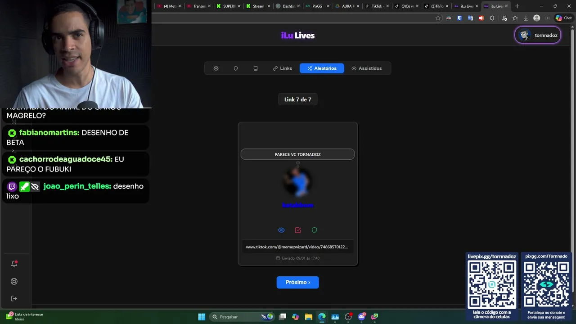576x324 pixels.
Task: Click the livepix.gg/tornnadoz QR code
Action: click(x=492, y=284)
